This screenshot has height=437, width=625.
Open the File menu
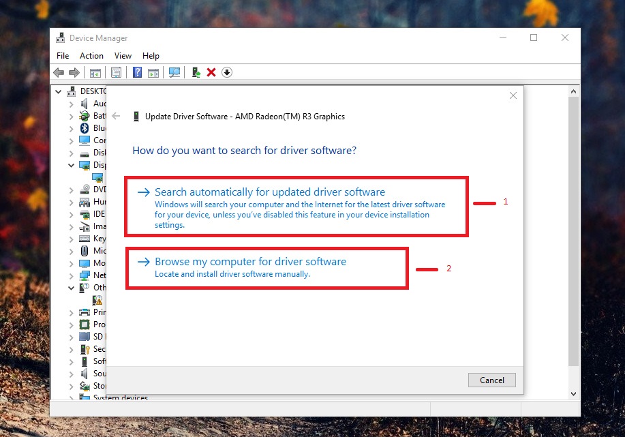(x=63, y=56)
